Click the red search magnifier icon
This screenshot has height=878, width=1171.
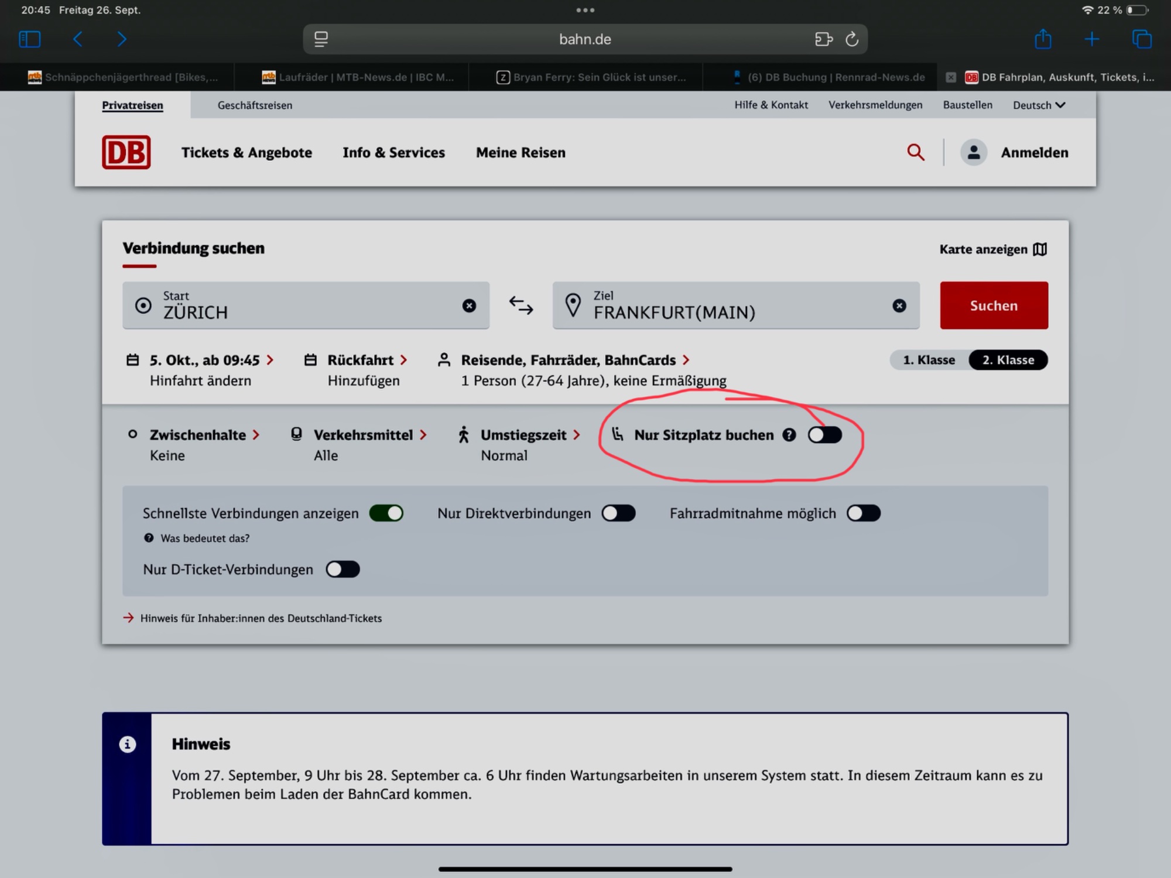pyautogui.click(x=916, y=152)
